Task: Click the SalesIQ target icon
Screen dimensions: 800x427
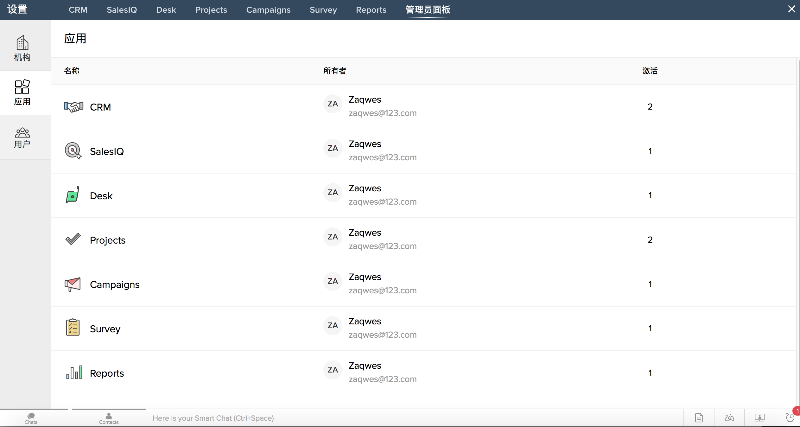Action: (x=73, y=151)
